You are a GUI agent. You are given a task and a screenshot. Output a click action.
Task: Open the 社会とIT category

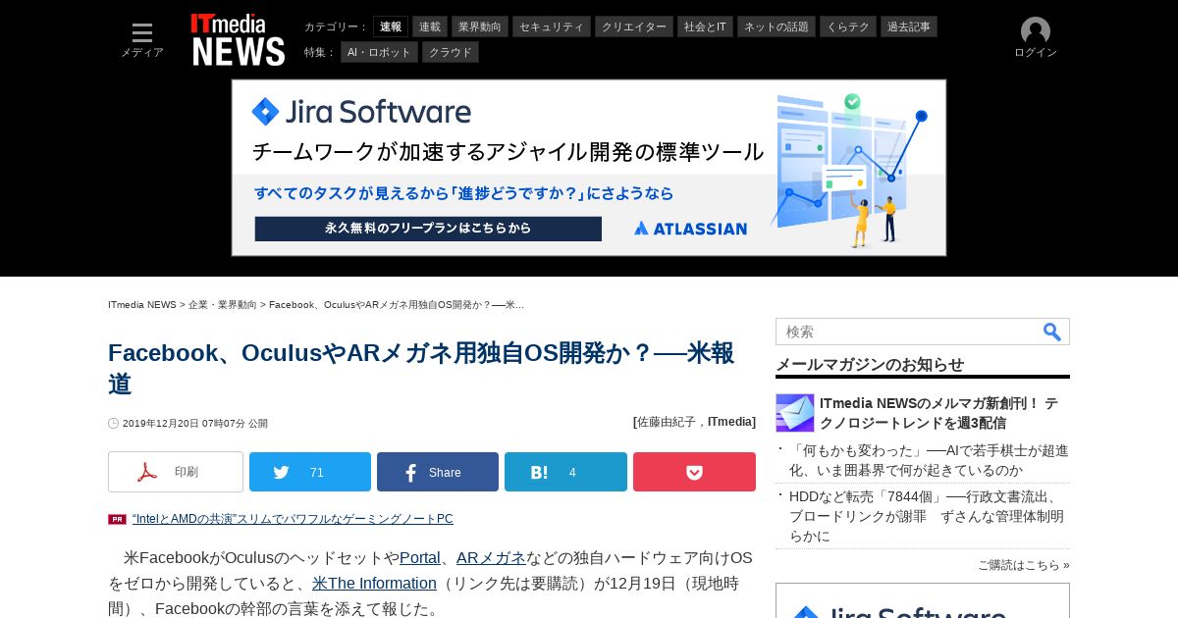click(x=705, y=26)
